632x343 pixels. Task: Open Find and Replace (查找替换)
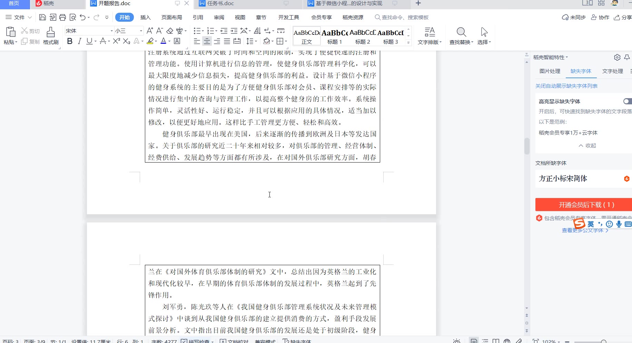(x=461, y=36)
